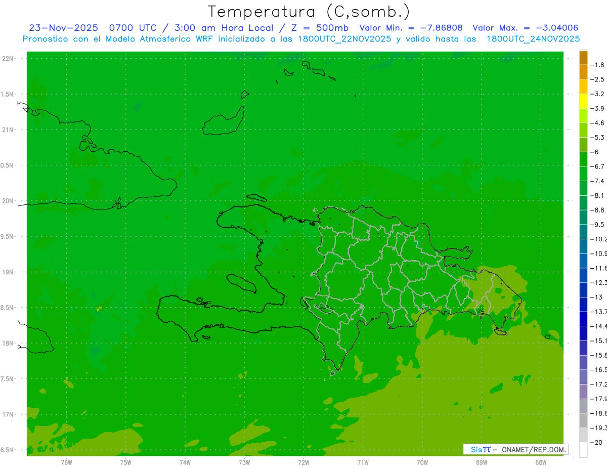Pick the orange swatch between -1.8 and -2.5

pos(583,72)
